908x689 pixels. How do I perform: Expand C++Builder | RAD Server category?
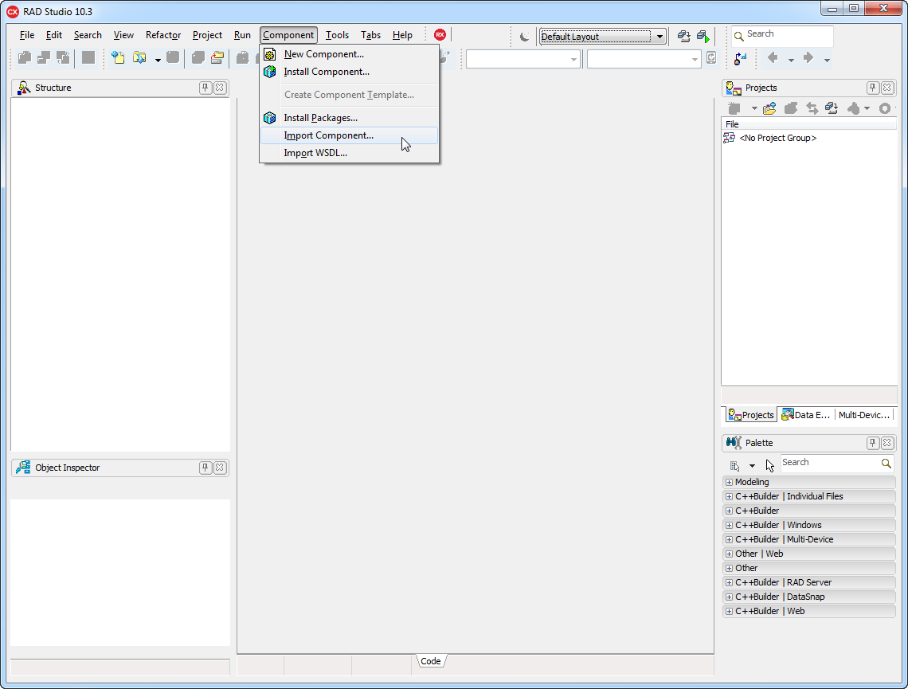click(729, 582)
